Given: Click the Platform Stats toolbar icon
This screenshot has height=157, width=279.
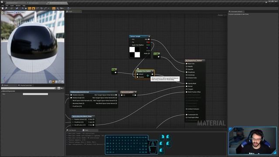Looking at the screenshot, I should [58, 8].
